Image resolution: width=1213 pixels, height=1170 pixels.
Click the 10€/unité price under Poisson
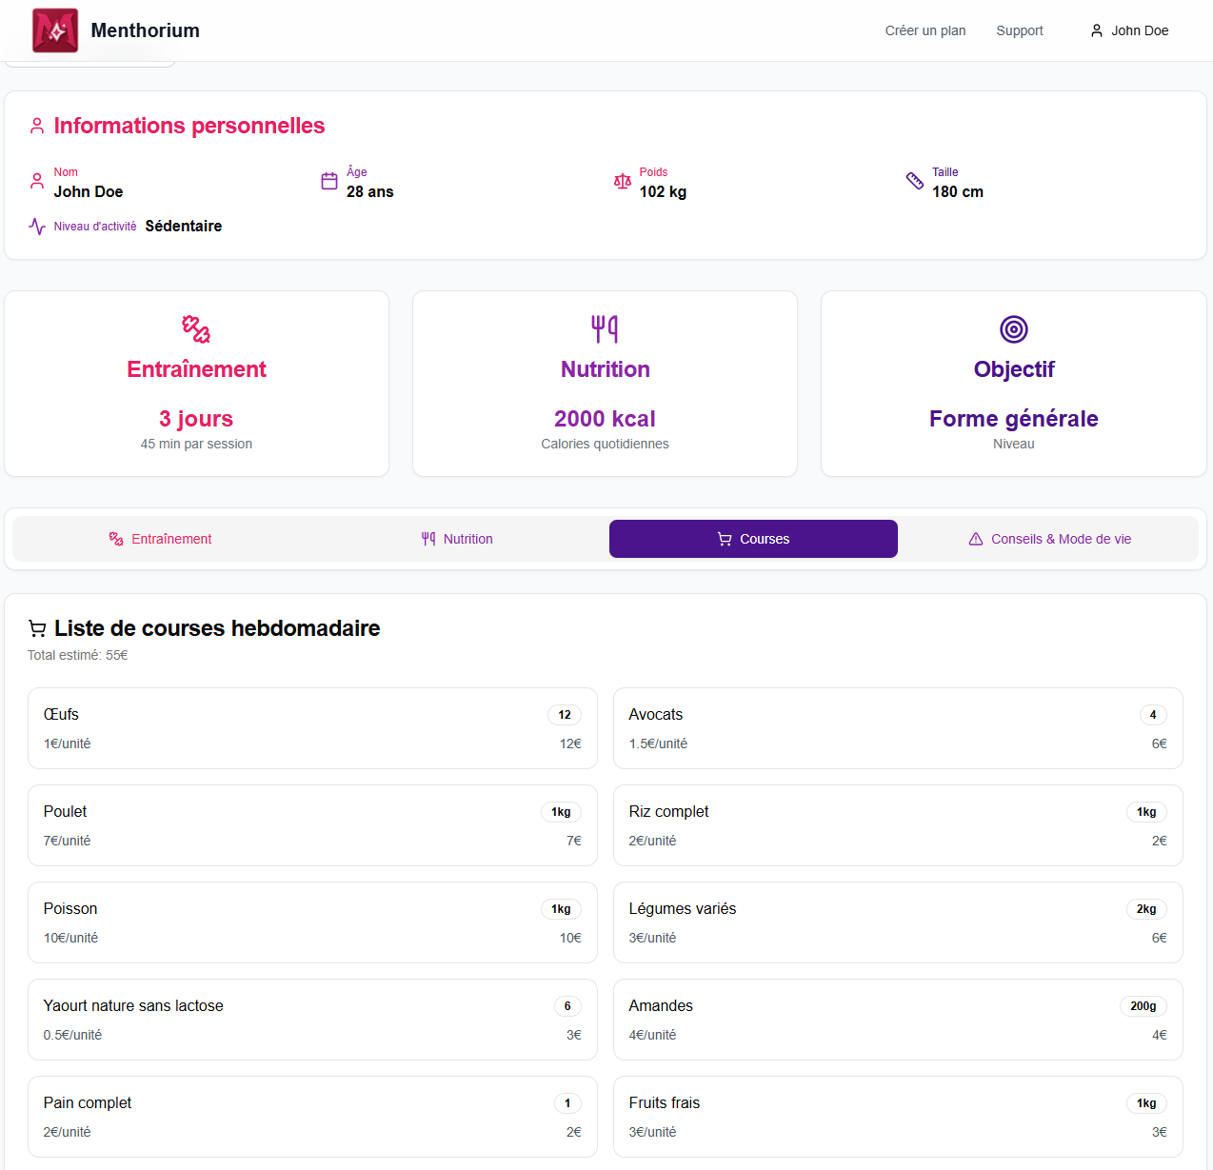click(70, 938)
